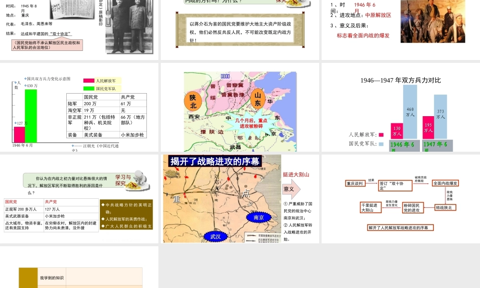Select the slide about 中原解放区 attack in 1946
480x288 pixels.
[401, 30]
